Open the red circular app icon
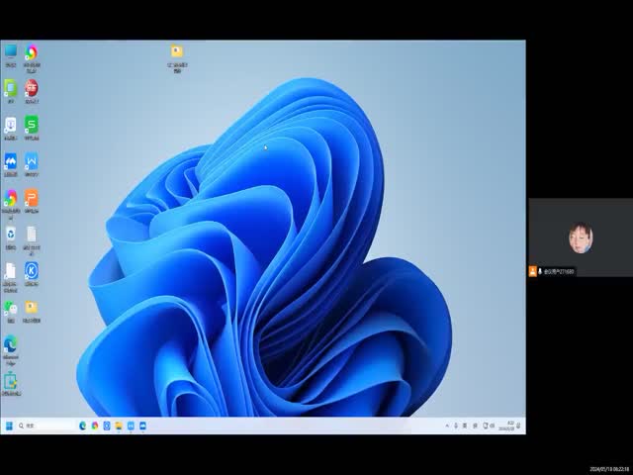This screenshot has height=475, width=633. (32, 88)
